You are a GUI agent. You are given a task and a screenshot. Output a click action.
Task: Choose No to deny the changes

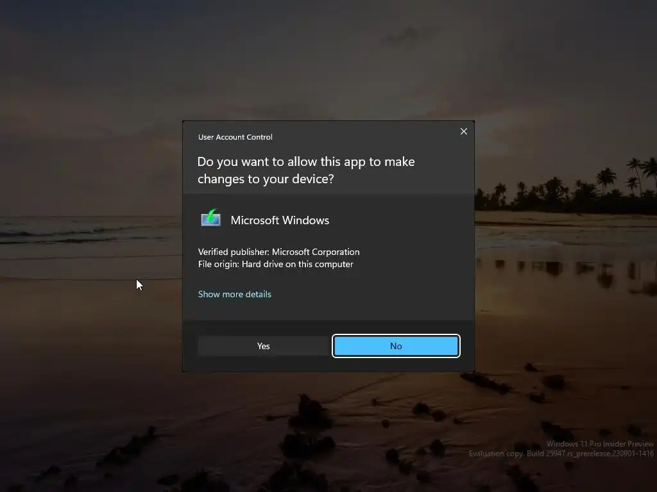[x=396, y=346]
